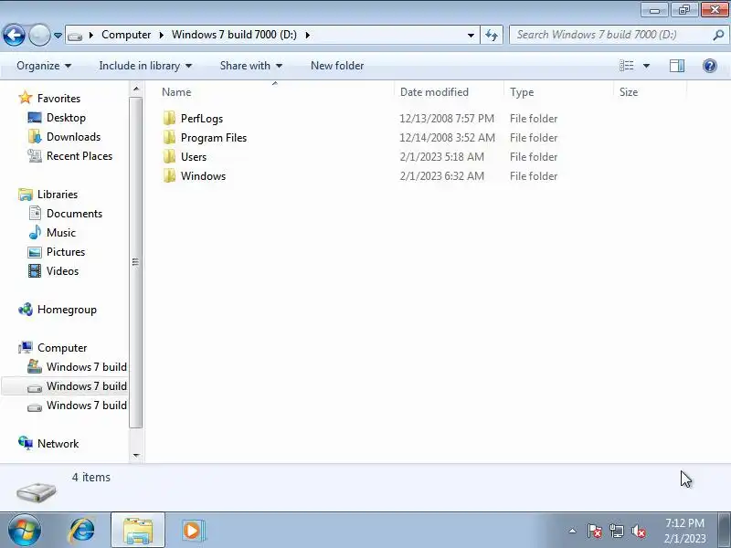Viewport: 731px width, 548px height.
Task: Launch Internet Explorer from taskbar
Action: [x=81, y=531]
